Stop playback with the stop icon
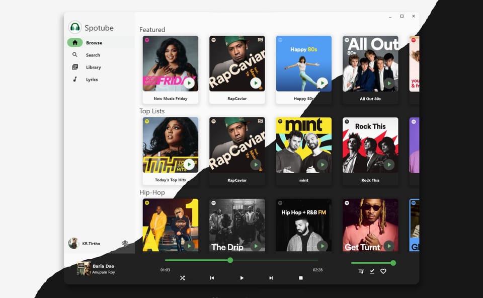 [300, 277]
